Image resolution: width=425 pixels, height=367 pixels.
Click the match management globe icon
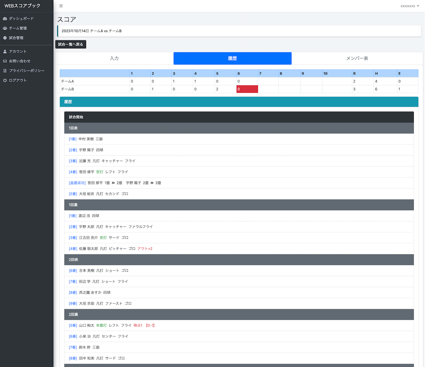click(x=5, y=38)
